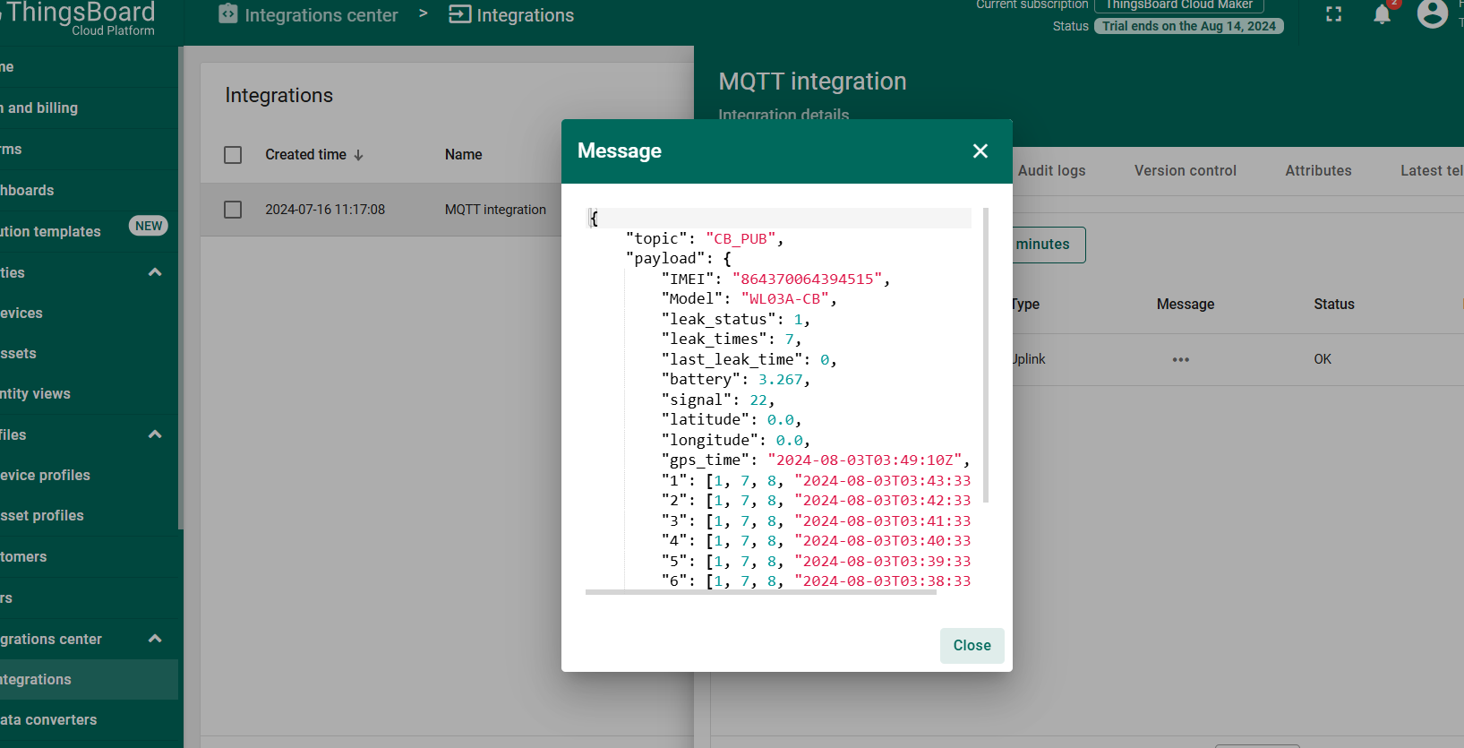Open Assets in the sidebar

[x=89, y=354]
